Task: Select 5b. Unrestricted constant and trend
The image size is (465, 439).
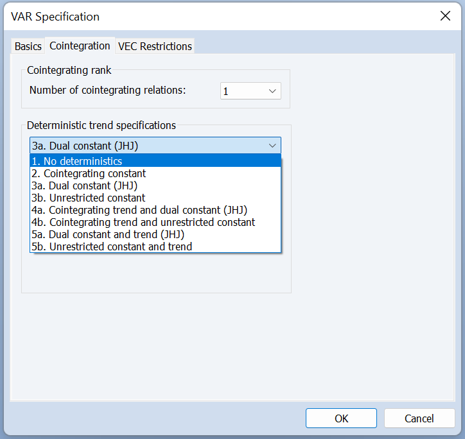Action: pos(155,246)
